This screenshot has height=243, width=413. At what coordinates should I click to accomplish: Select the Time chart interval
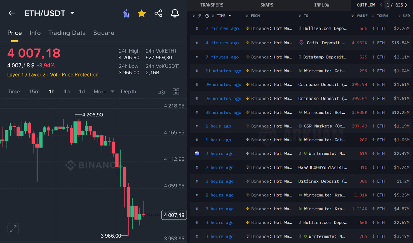[14, 91]
